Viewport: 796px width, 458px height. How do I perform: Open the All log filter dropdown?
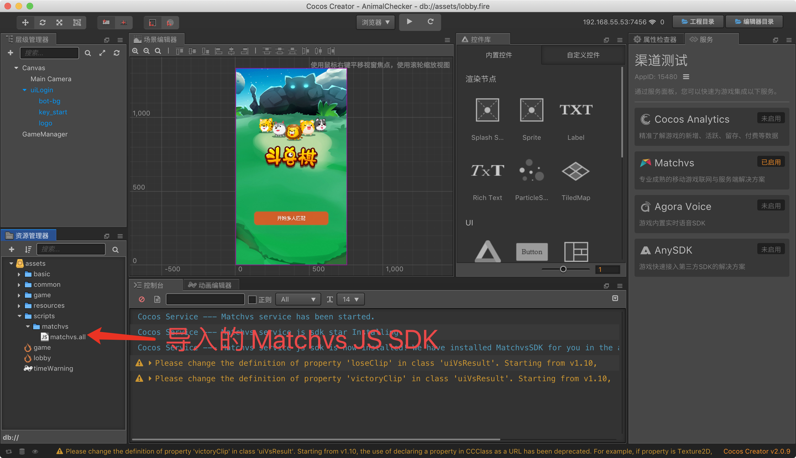click(298, 299)
